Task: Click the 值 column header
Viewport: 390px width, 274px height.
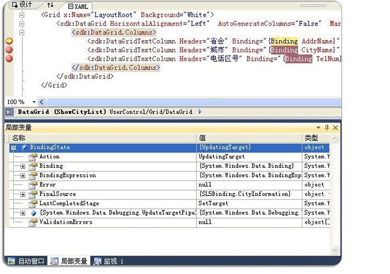Action: click(250, 138)
